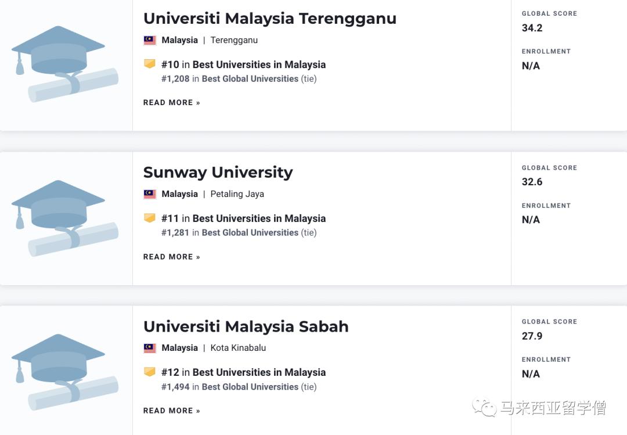Click Read More under Sunway University
The height and width of the screenshot is (435, 627).
(171, 257)
